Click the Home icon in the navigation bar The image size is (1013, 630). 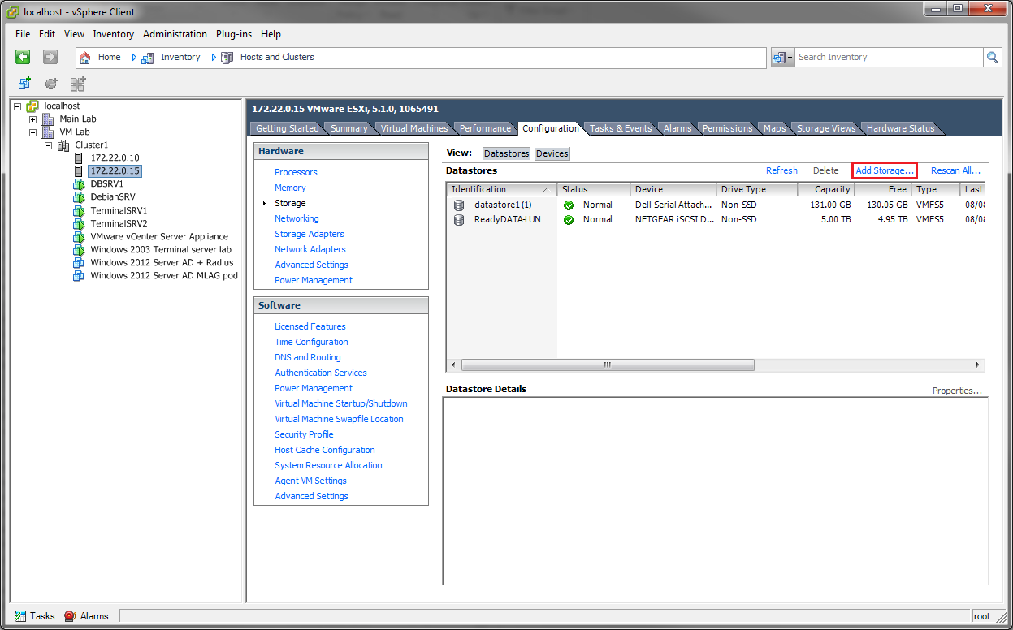(x=84, y=57)
